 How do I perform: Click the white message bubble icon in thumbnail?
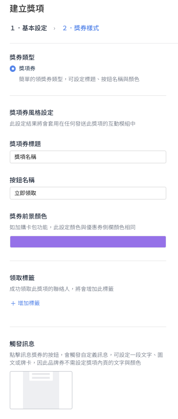41,376
